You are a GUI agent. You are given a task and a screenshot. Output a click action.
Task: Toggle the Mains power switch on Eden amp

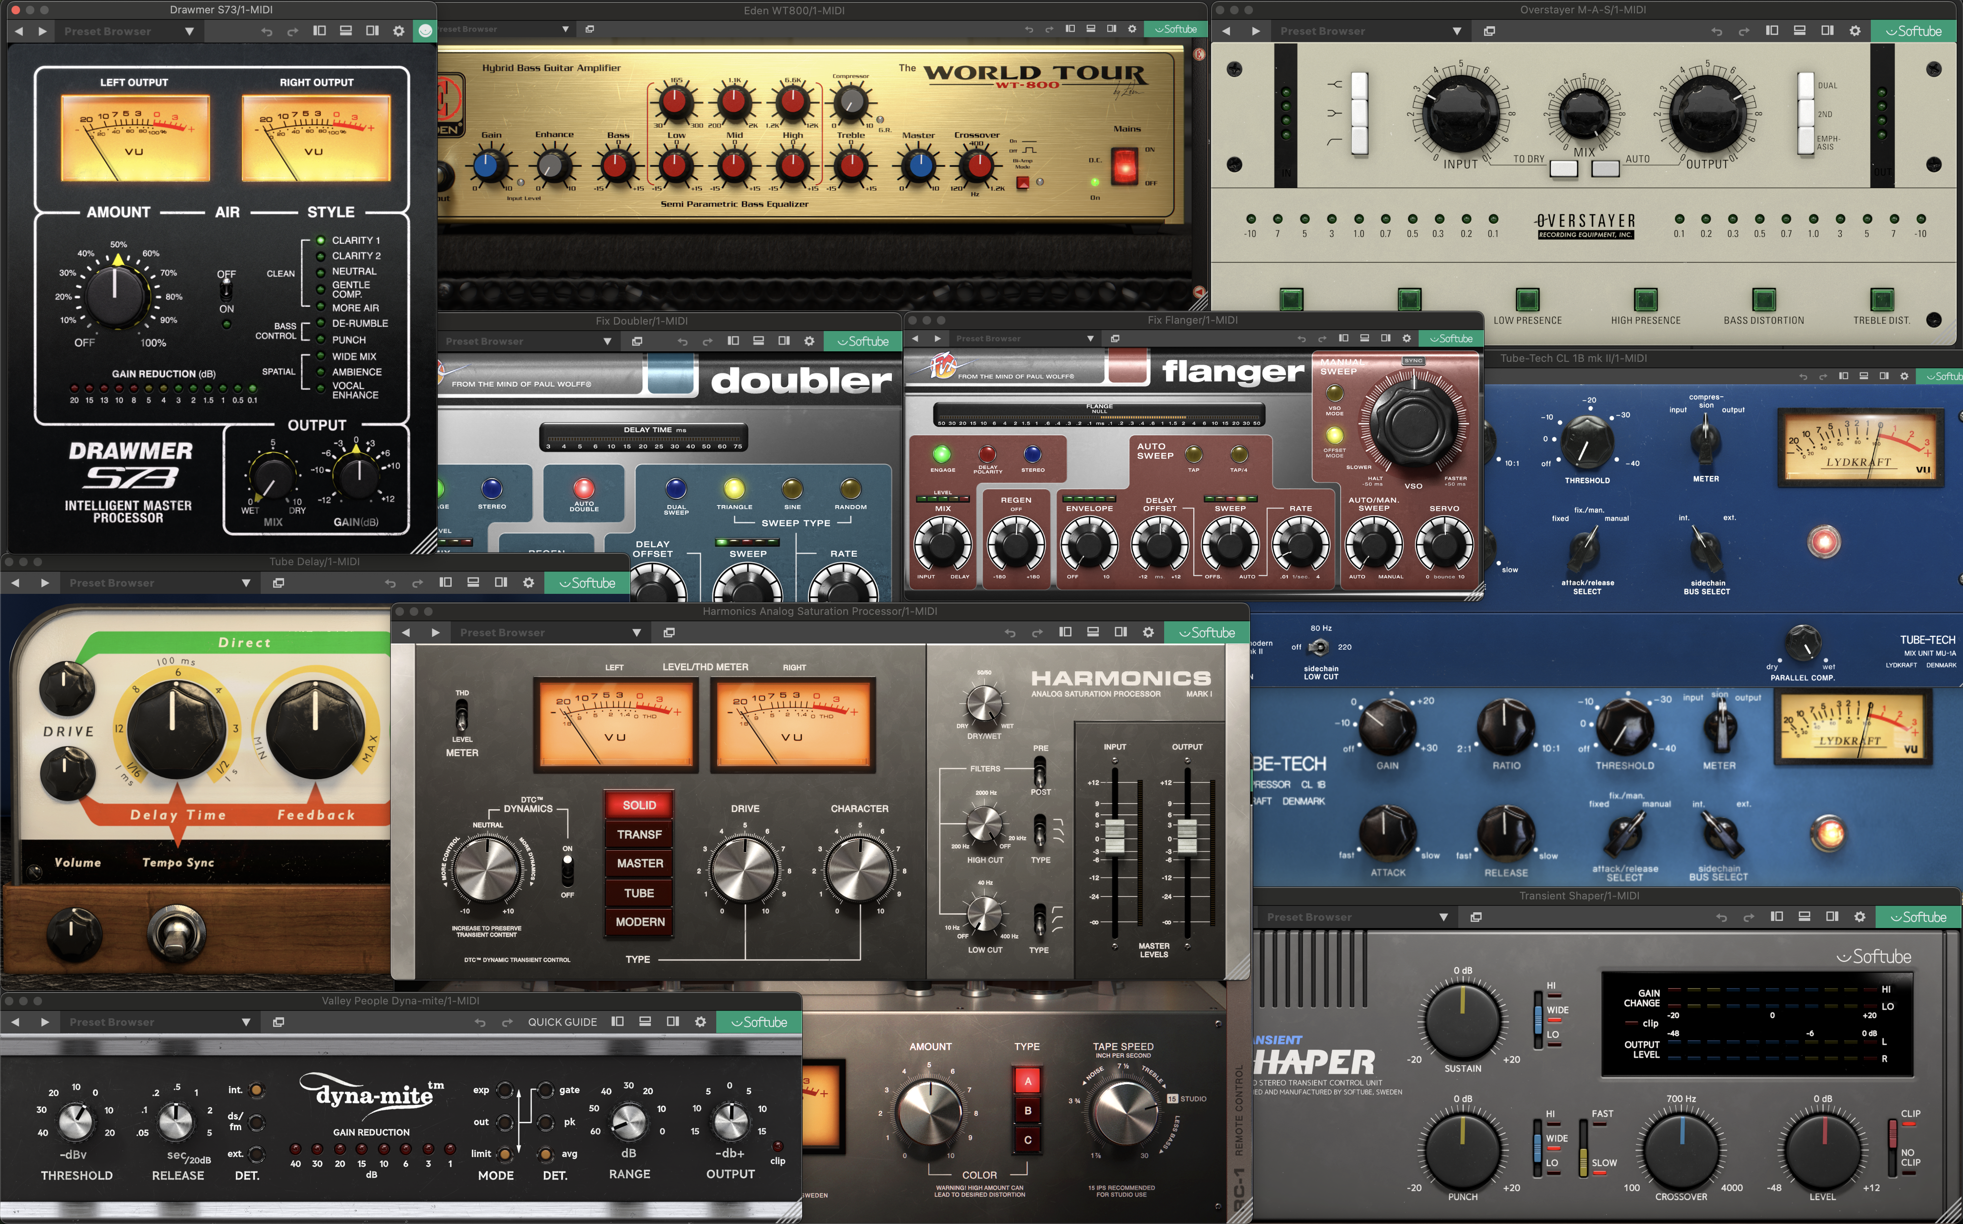(1125, 167)
